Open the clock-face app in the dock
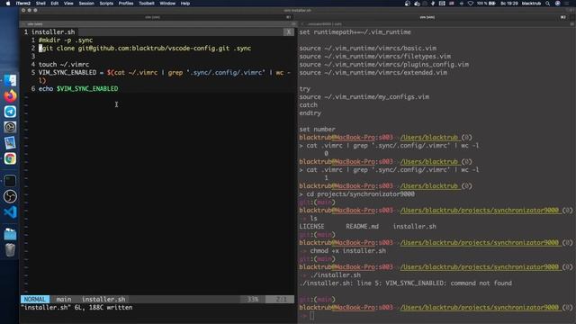576x324 pixels. coord(10,127)
